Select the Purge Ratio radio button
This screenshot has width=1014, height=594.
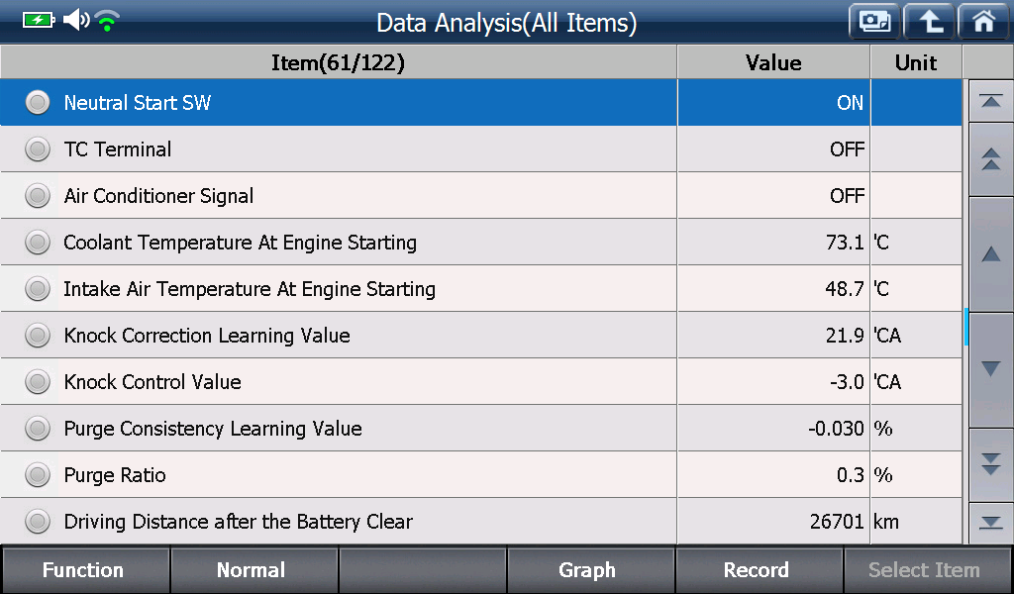point(38,475)
